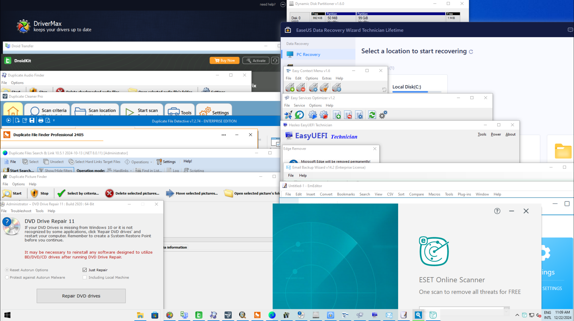Click the 50 MiB partition block on Disk 0
This screenshot has height=321, width=574.
[341, 17]
